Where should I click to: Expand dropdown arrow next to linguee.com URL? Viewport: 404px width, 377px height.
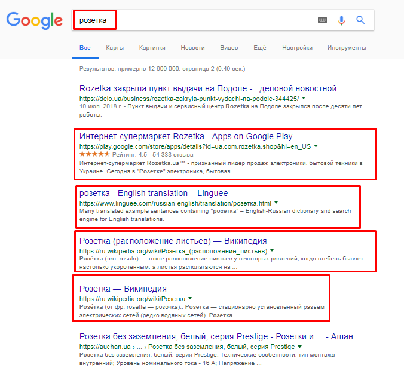click(x=276, y=203)
